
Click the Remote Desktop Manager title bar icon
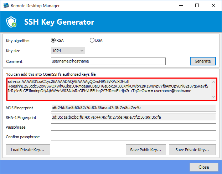click(x=6, y=6)
